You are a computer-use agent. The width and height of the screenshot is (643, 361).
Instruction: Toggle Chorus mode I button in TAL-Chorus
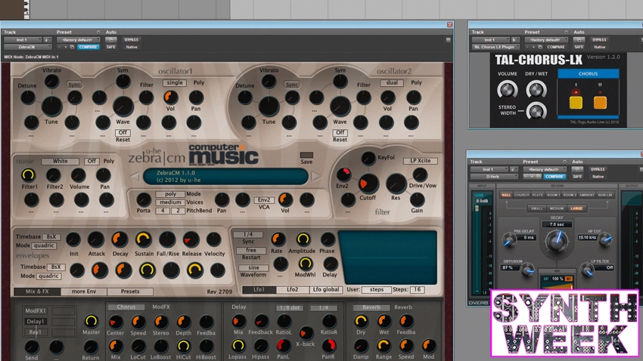coord(576,102)
